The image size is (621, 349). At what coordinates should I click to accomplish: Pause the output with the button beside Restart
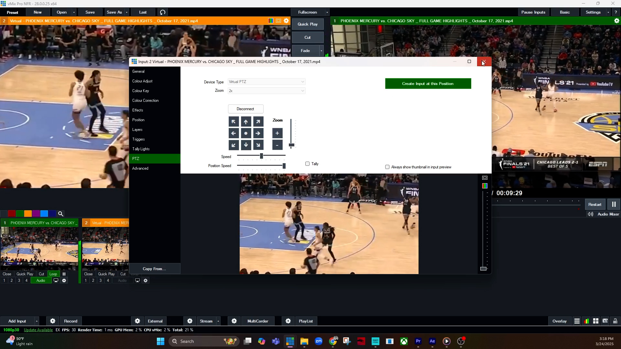point(614,204)
